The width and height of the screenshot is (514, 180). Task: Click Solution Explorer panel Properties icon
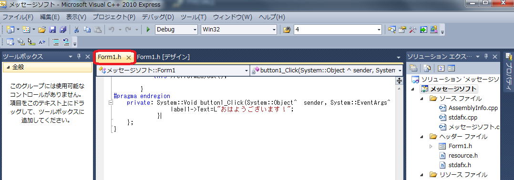pyautogui.click(x=413, y=69)
